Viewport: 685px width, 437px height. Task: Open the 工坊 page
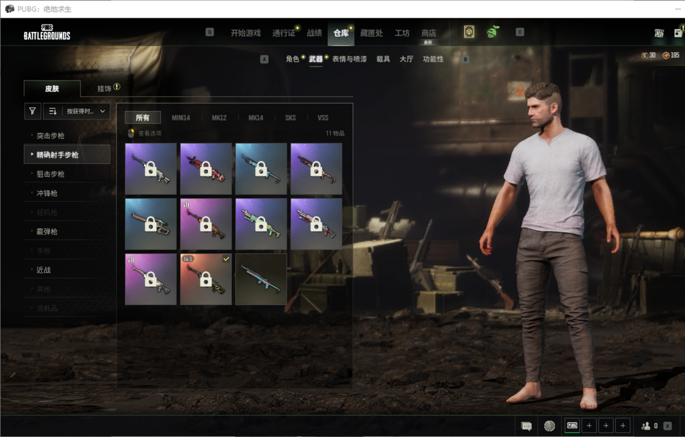(x=402, y=33)
